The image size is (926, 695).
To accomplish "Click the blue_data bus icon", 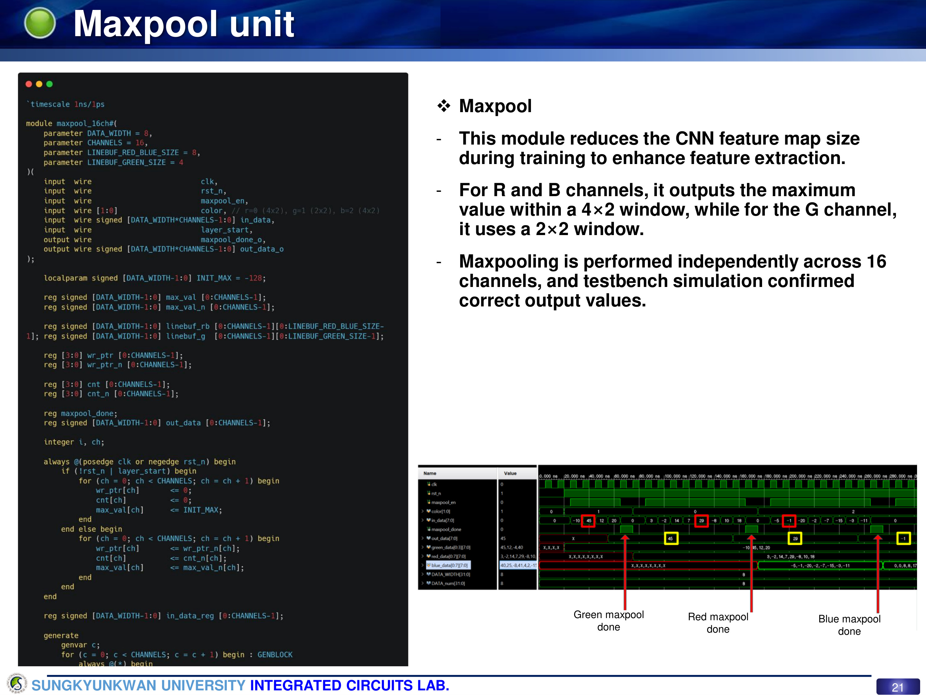I will [429, 565].
